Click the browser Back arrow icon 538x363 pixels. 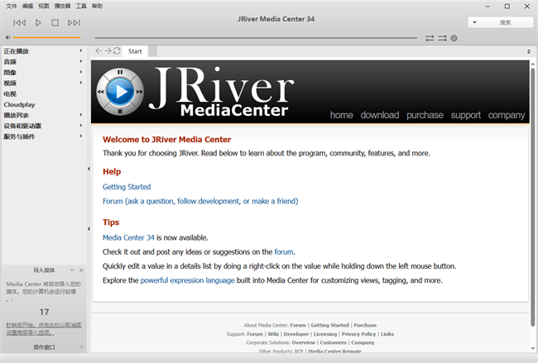[x=98, y=51]
